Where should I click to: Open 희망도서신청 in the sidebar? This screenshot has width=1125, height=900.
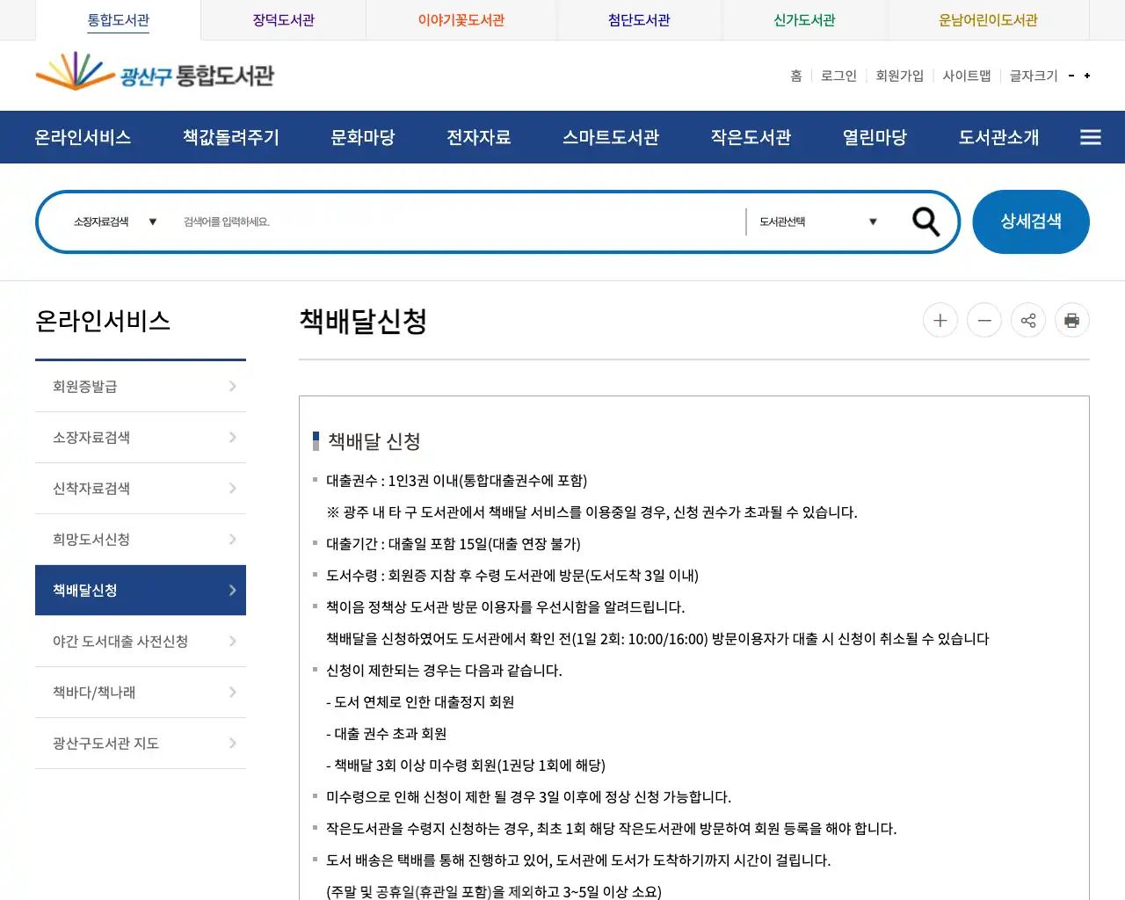pyautogui.click(x=141, y=540)
